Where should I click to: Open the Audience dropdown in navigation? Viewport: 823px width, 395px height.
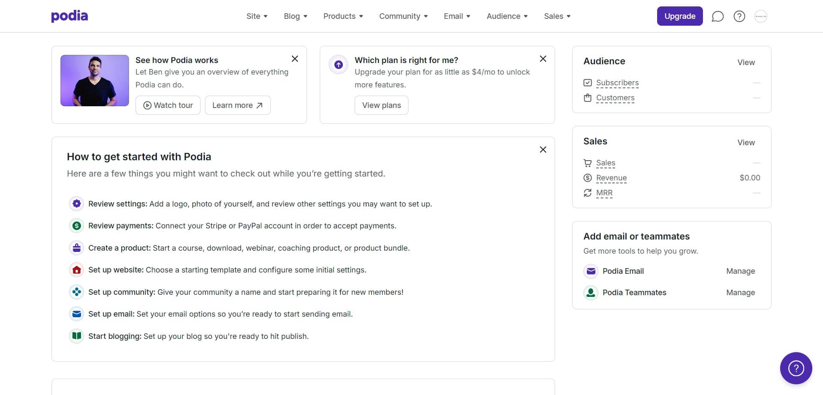coord(507,16)
